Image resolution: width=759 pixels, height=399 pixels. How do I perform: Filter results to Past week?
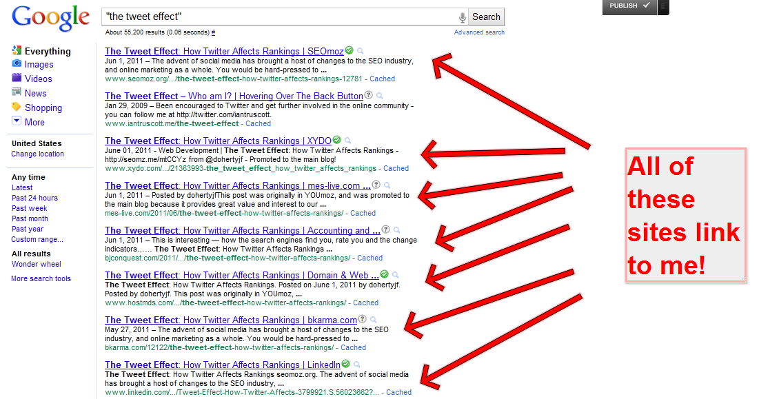pos(30,208)
